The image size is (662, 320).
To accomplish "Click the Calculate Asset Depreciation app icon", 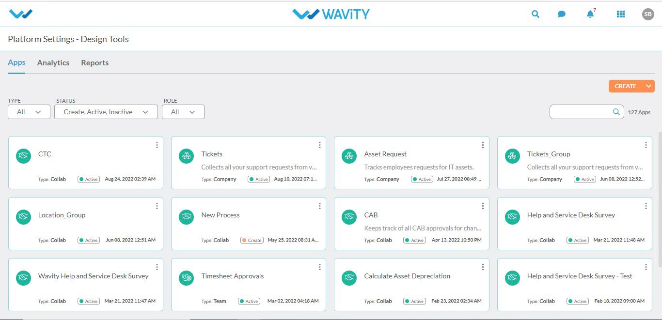I will point(349,278).
